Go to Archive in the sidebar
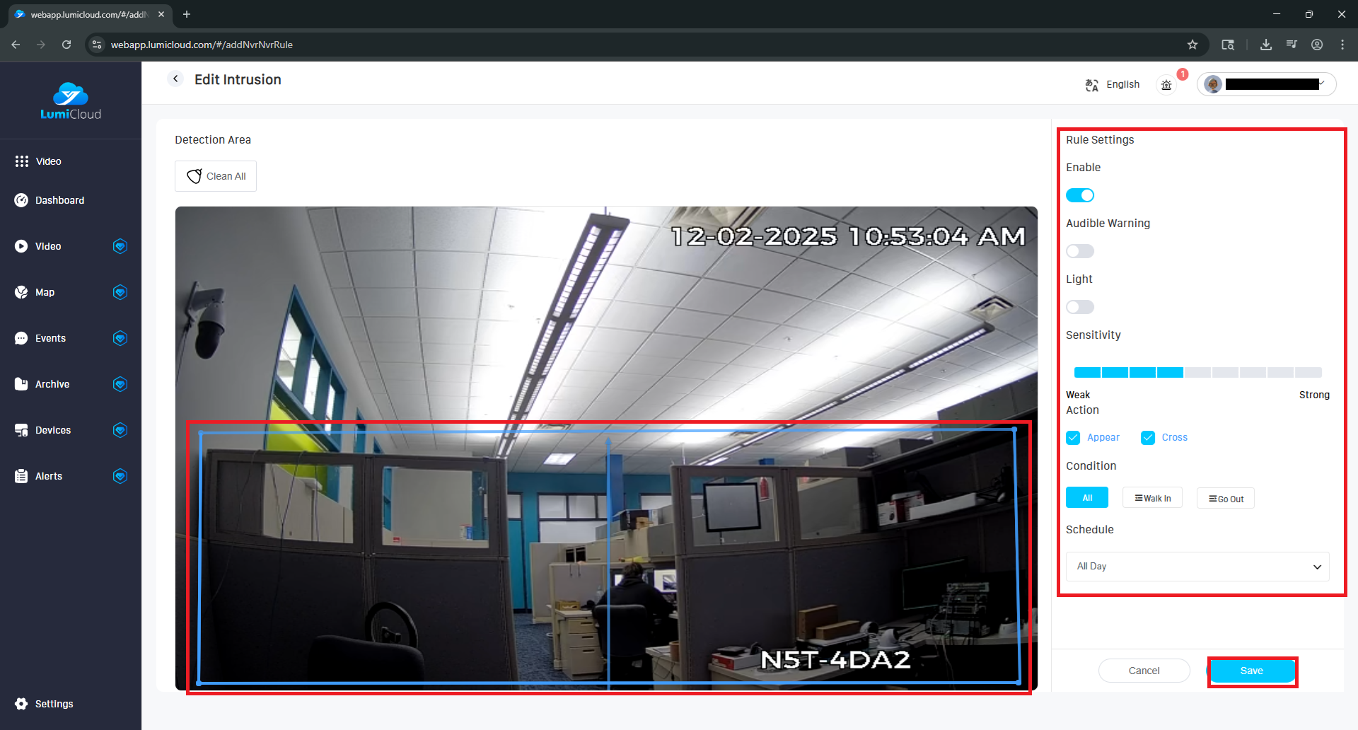Viewport: 1358px width, 730px height. coord(52,384)
